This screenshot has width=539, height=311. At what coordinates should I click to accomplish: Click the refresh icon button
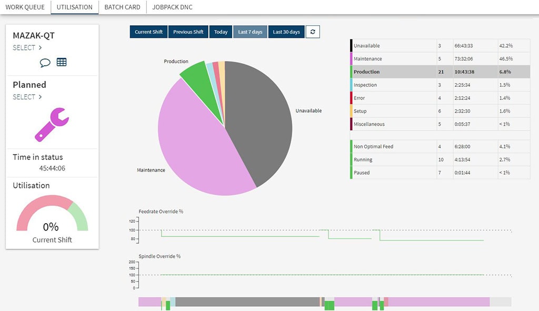coord(313,32)
